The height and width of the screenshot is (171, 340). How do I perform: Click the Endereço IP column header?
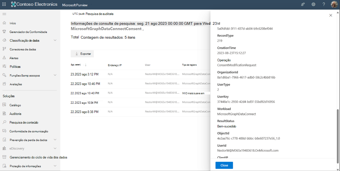tap(115, 65)
